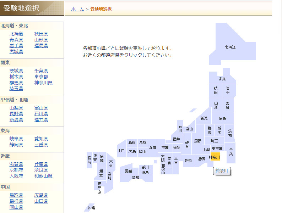Click 和歌山県 sidebar link
This screenshot has height=213, width=282.
(43, 176)
